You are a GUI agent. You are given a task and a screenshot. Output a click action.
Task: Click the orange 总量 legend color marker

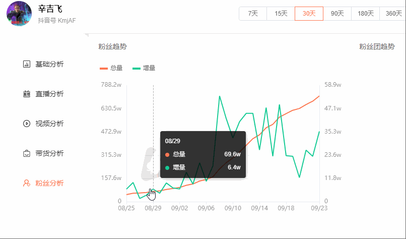tap(104, 68)
